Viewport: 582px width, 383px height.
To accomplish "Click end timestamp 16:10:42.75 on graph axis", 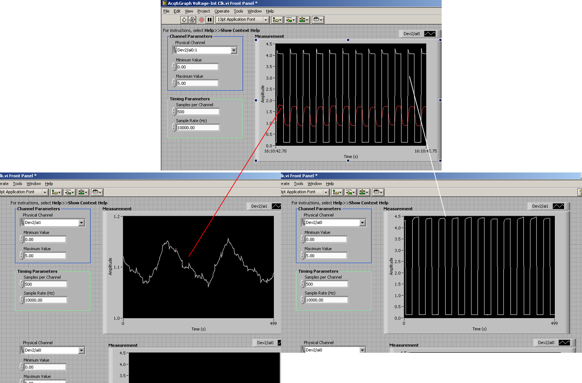I will (x=426, y=151).
